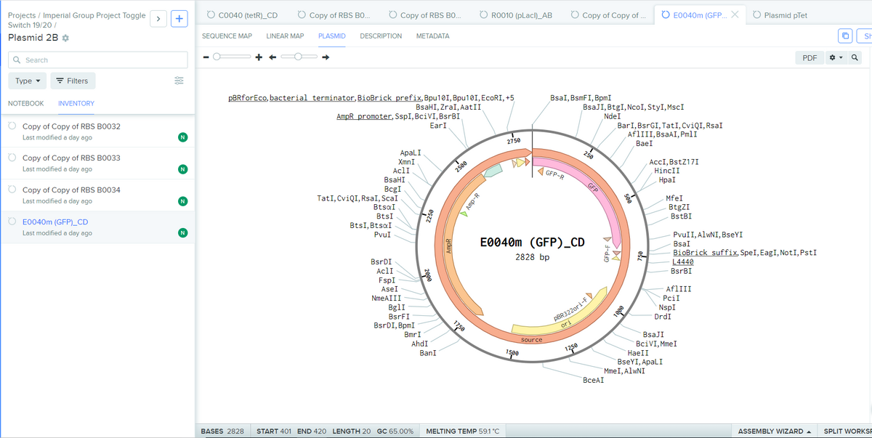The width and height of the screenshot is (872, 438).
Task: Expand the Assembly Wizard panel
Action: click(x=774, y=431)
